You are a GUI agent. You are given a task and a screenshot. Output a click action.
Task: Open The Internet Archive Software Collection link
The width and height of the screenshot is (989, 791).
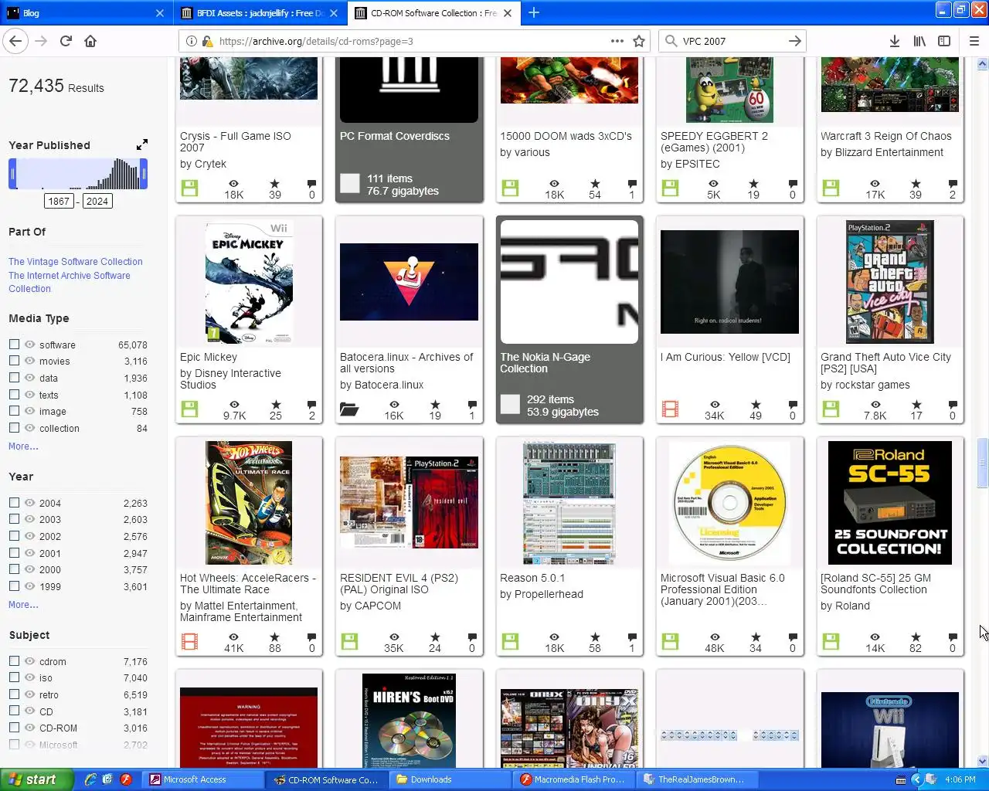(70, 282)
